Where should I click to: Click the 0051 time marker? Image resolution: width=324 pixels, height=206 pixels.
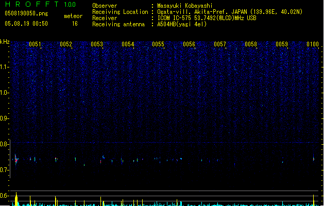tap(35, 44)
